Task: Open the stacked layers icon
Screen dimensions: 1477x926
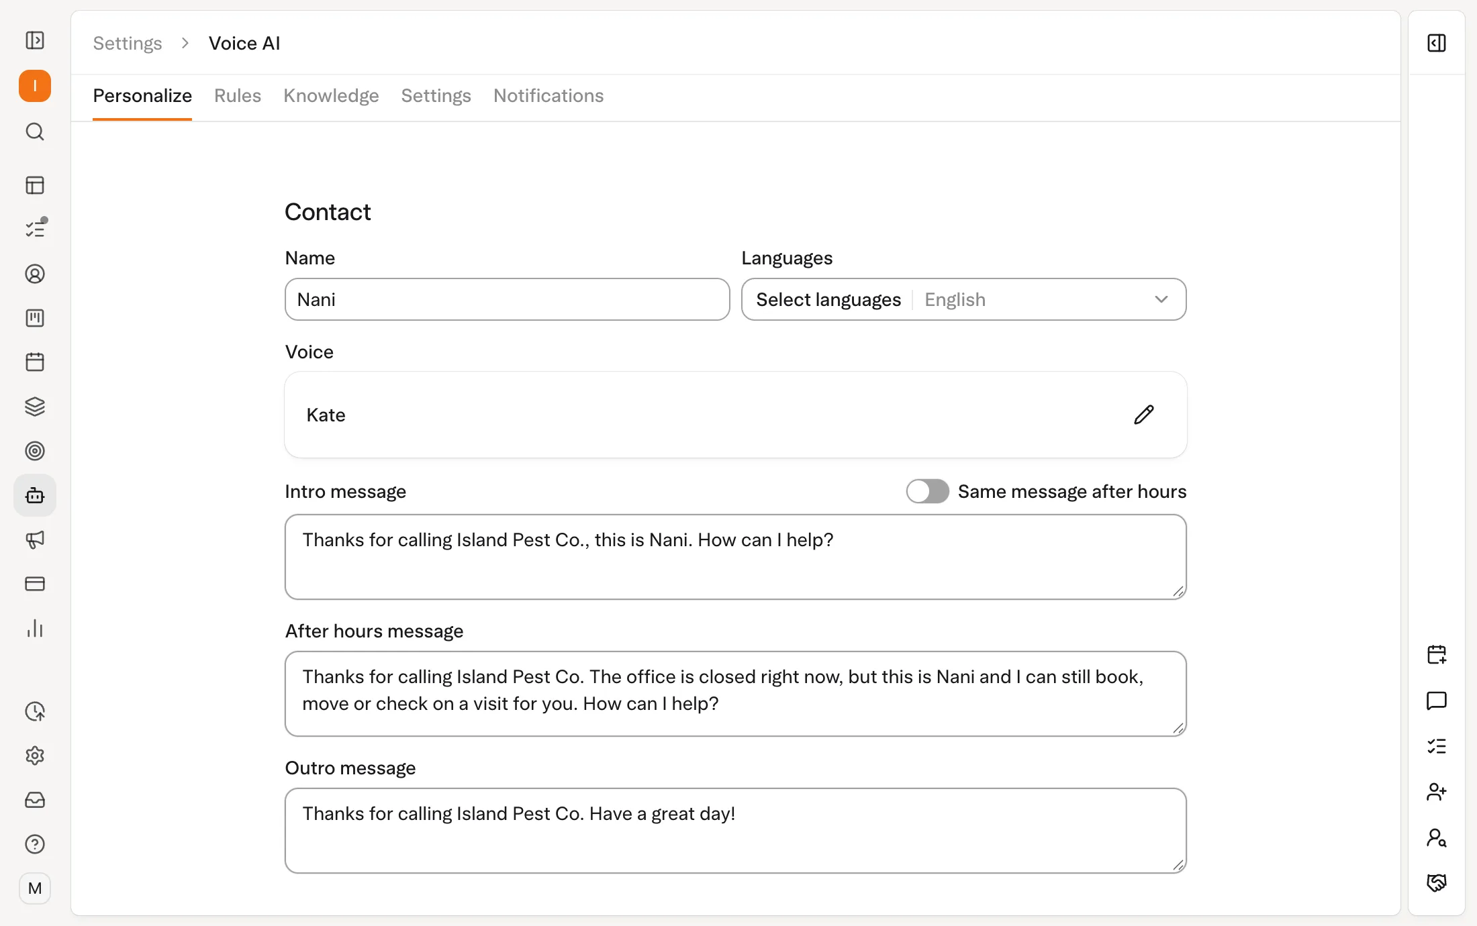Action: [35, 407]
